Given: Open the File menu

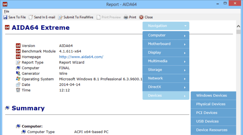Looking at the screenshot, I should coord(6,11).
